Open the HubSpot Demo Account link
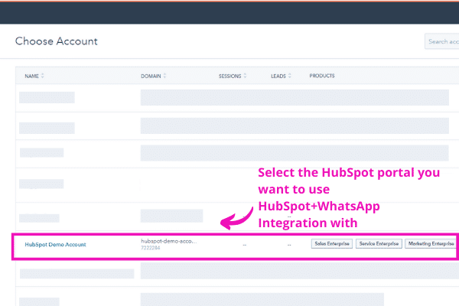 point(55,245)
